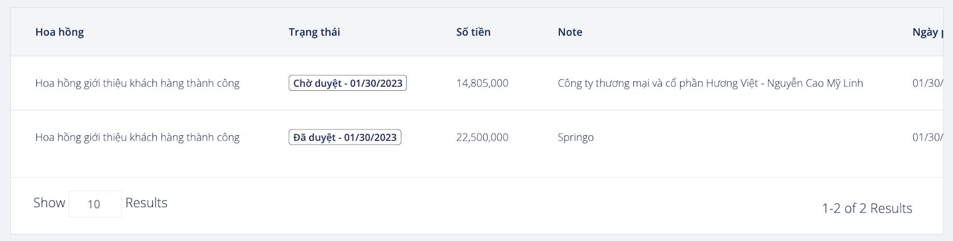Click the Ngày column header
This screenshot has height=241, width=953.
coord(927,32)
